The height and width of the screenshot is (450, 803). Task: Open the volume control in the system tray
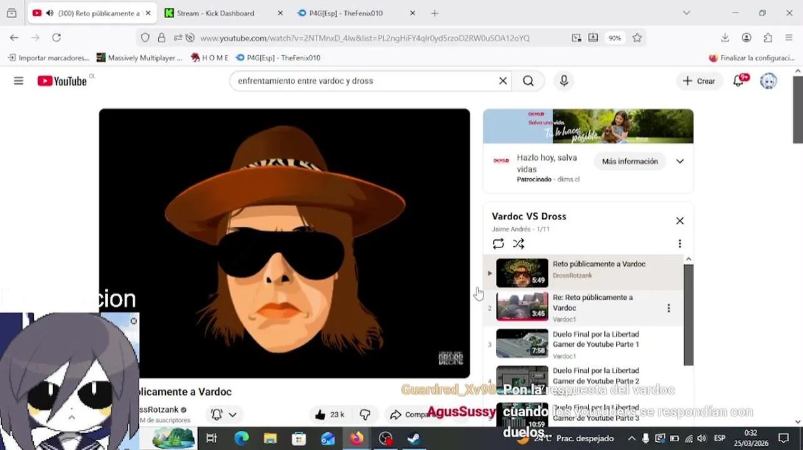(x=702, y=438)
